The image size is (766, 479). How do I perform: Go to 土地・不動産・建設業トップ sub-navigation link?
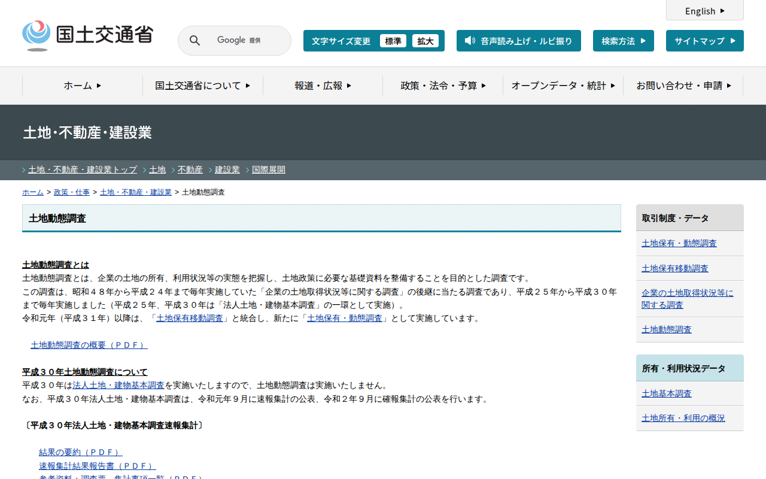tap(83, 169)
